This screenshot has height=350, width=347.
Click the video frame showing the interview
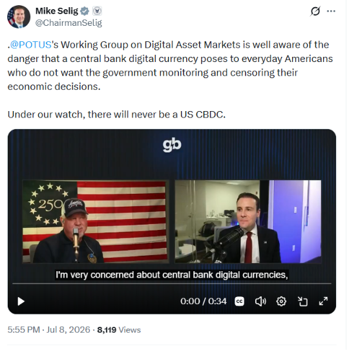coord(172,221)
